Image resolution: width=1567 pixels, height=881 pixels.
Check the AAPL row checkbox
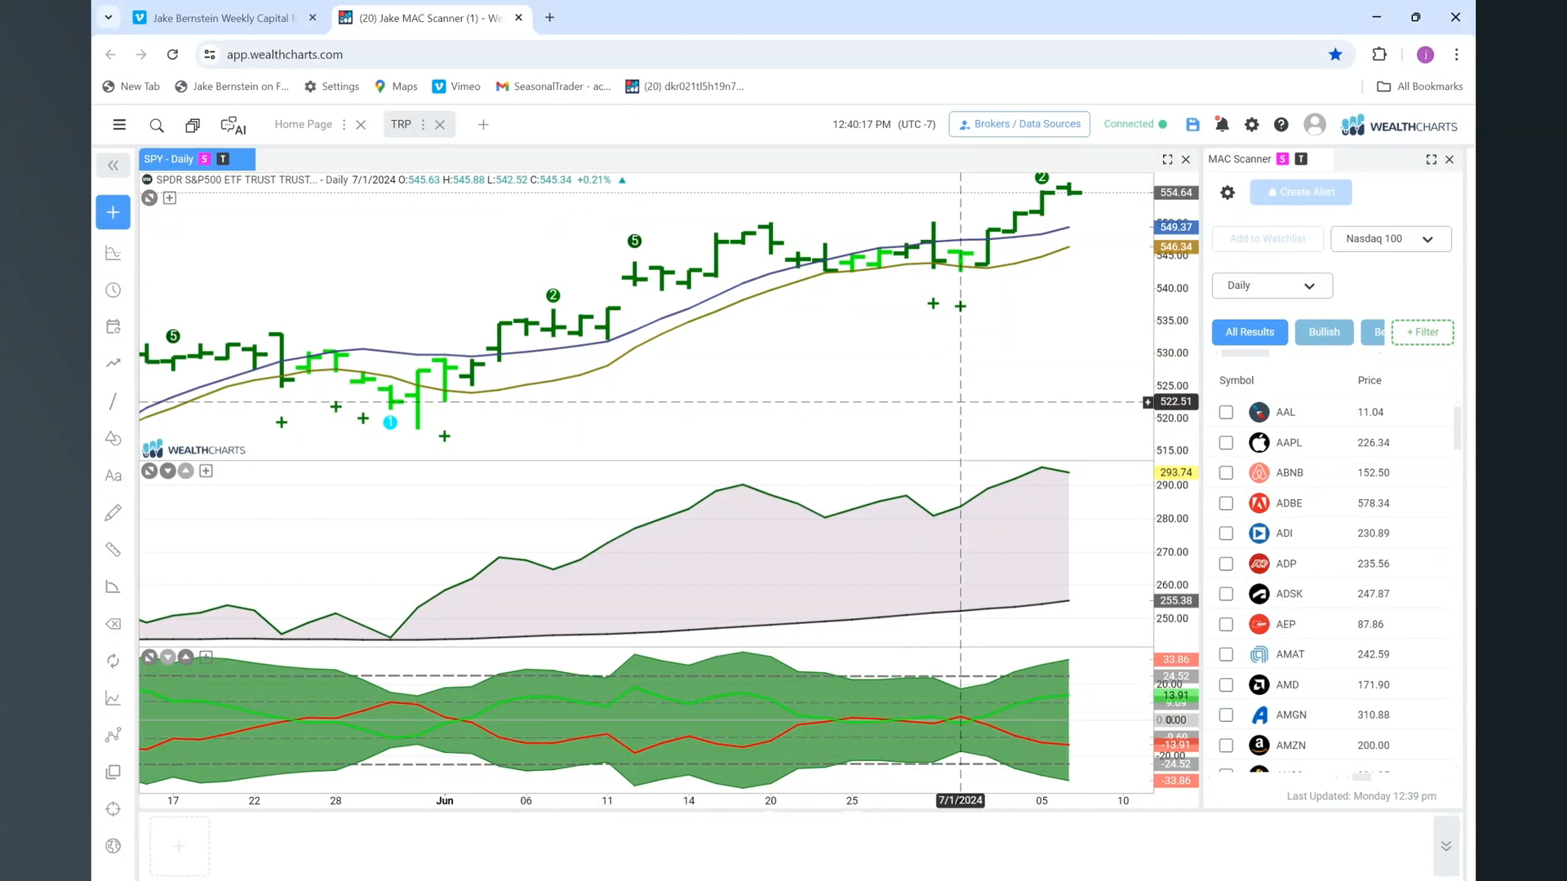[1226, 442]
